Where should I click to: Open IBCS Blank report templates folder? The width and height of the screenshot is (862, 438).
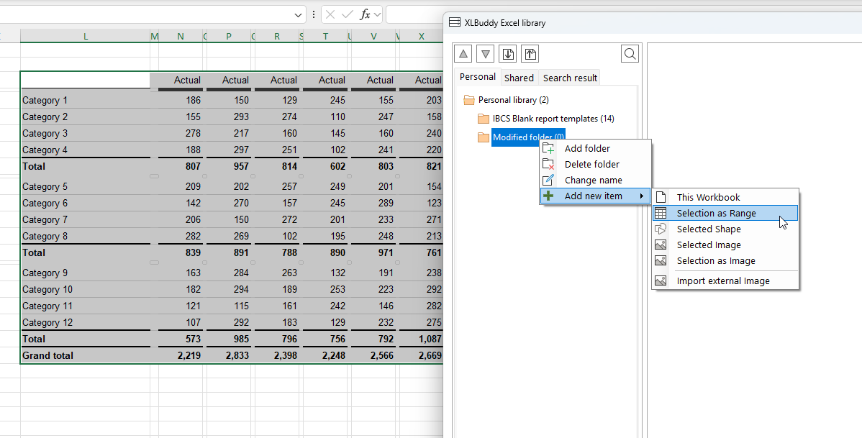[553, 119]
